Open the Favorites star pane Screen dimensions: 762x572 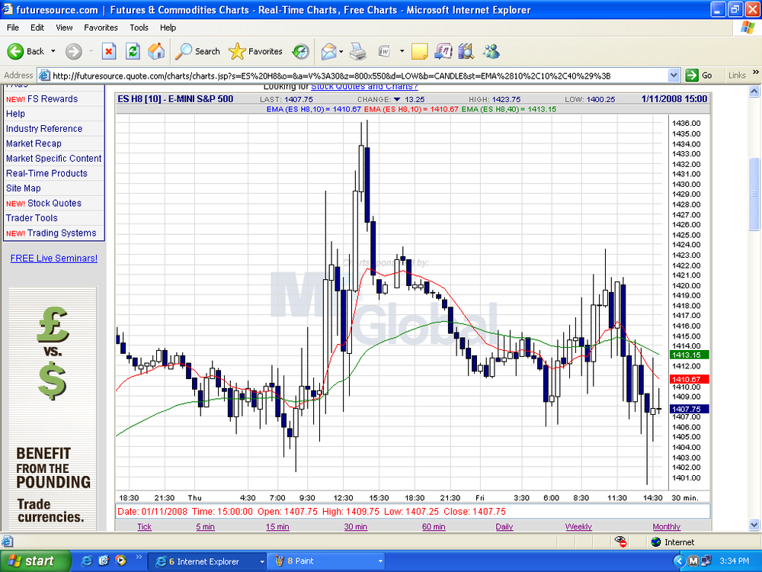(x=255, y=51)
